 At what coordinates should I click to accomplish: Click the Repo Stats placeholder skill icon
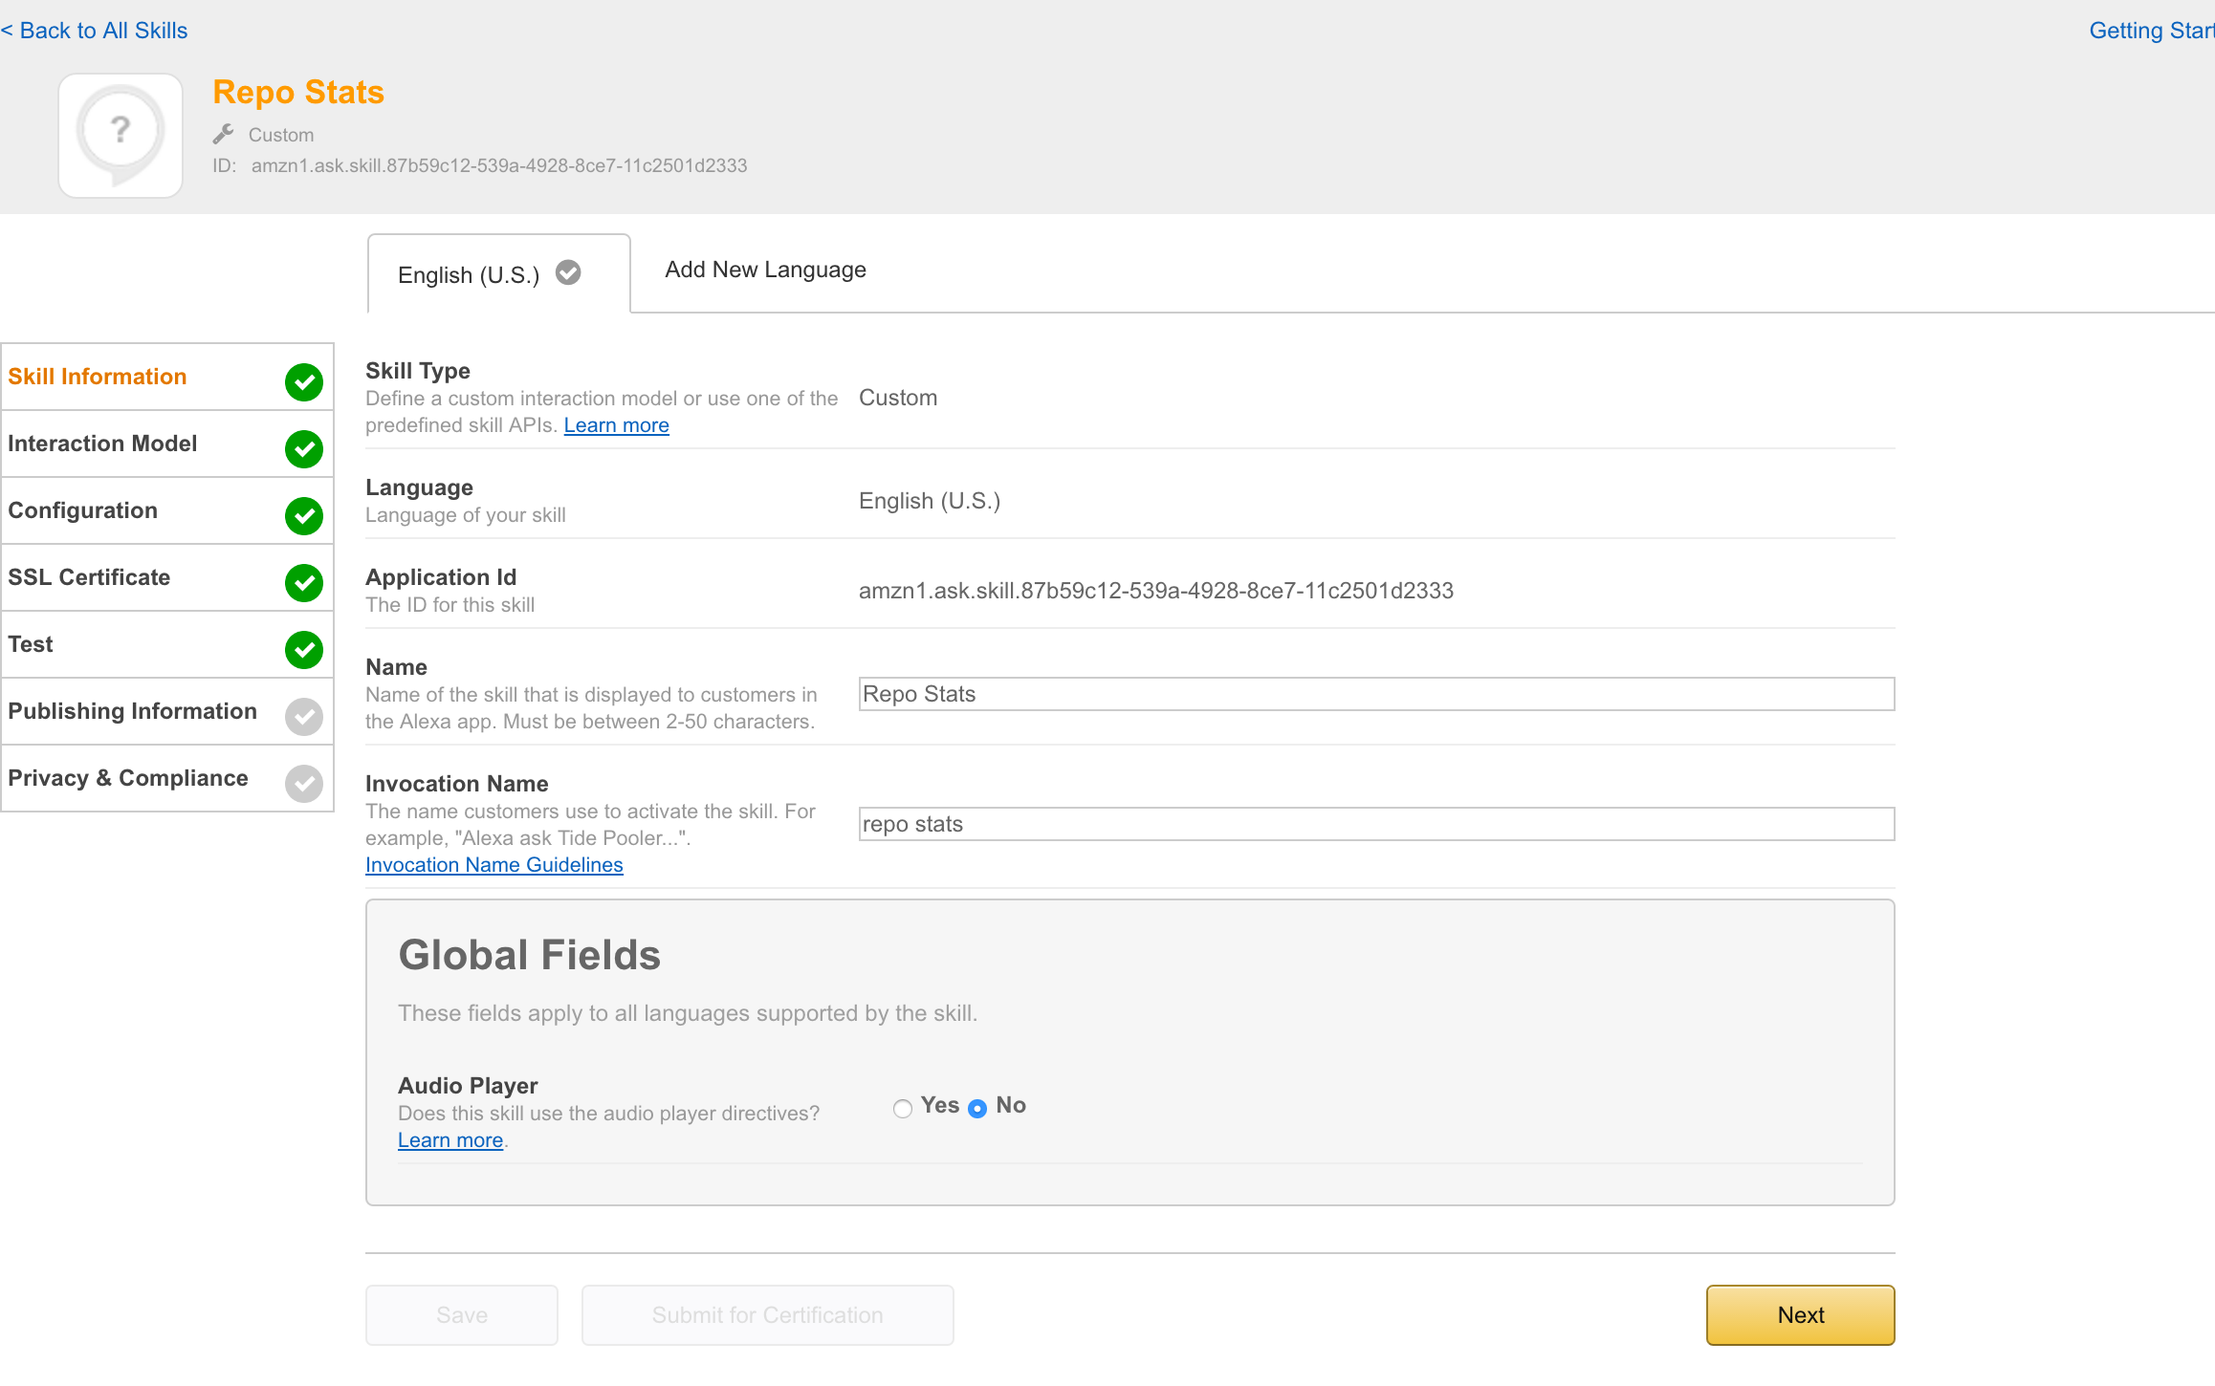[x=121, y=136]
